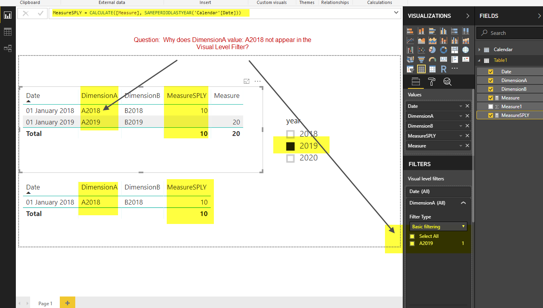
Task: Check the Measure1 field checkbox
Action: pos(491,107)
